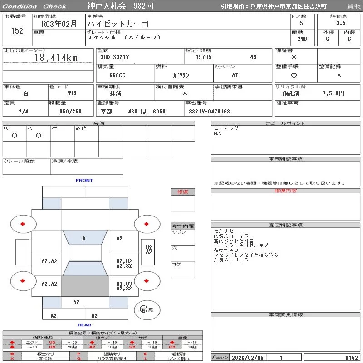This screenshot has height=363, width=363.
Task: Click the windshield panel marked A
Action: point(84,239)
